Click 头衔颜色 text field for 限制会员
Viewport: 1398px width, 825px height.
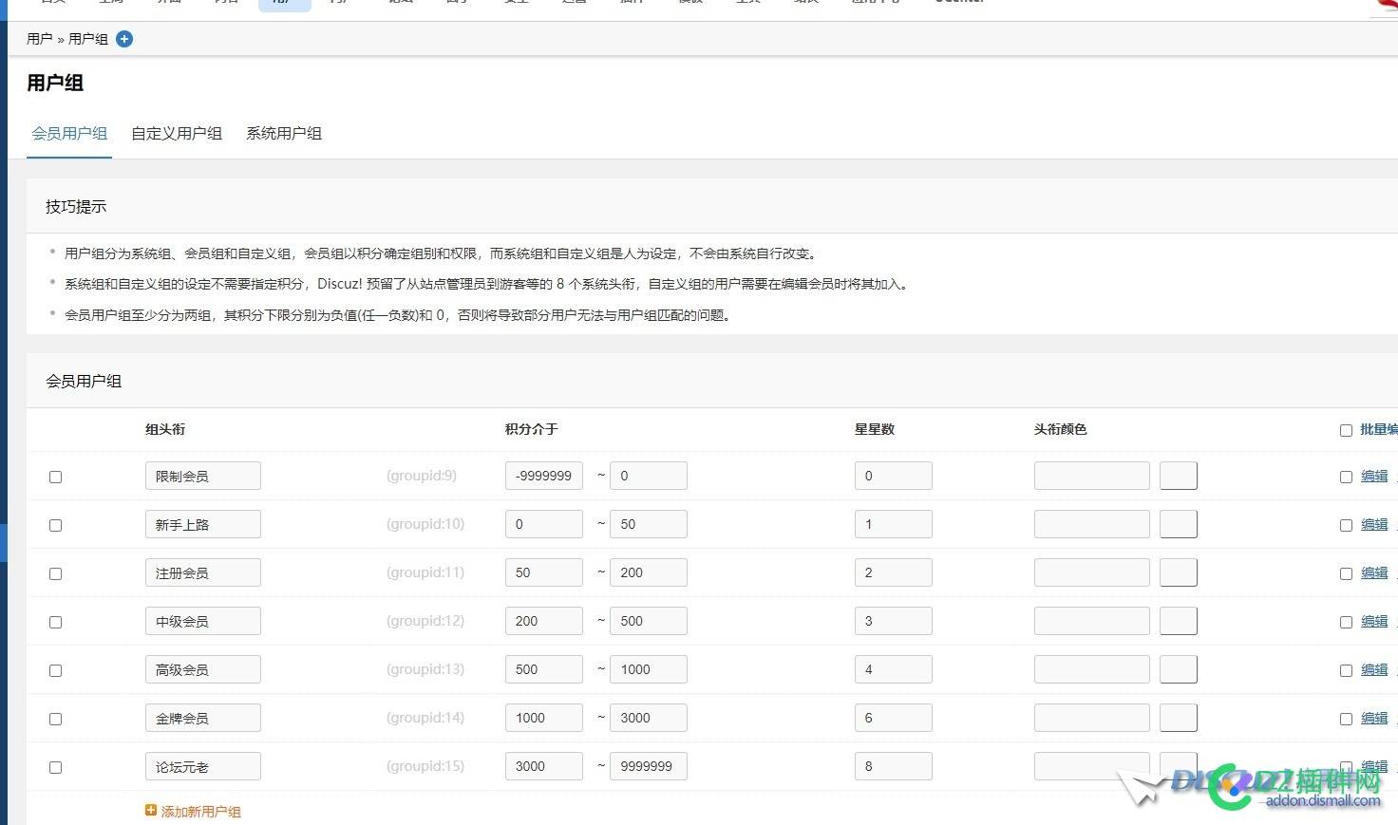(1092, 476)
